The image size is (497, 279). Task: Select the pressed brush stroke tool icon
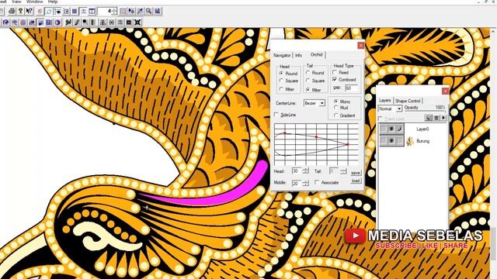40,22
